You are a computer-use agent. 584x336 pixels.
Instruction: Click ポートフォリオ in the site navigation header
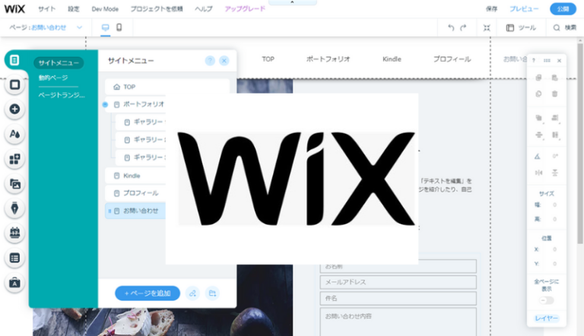pyautogui.click(x=328, y=59)
